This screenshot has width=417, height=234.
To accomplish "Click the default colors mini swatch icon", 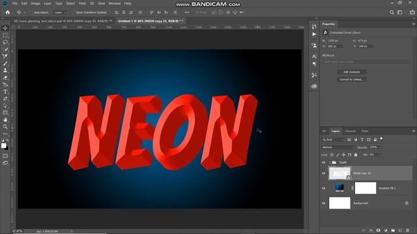I will click(x=3, y=140).
